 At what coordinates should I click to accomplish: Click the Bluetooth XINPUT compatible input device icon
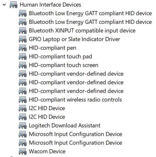pyautogui.click(x=22, y=31)
